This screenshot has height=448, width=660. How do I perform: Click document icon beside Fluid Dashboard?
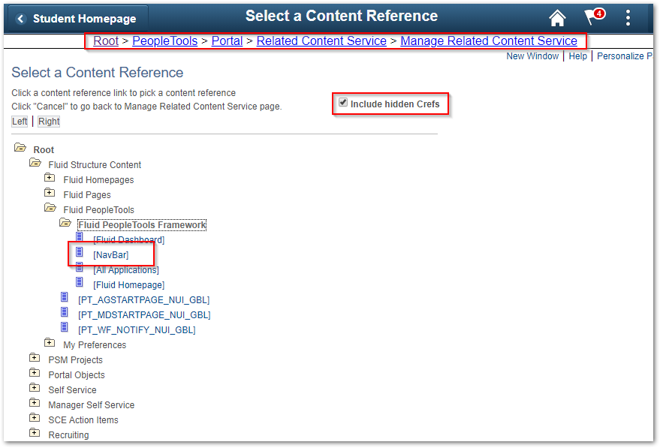pos(80,238)
